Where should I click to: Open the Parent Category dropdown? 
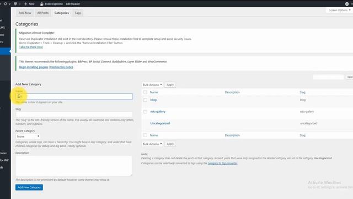coord(28,137)
